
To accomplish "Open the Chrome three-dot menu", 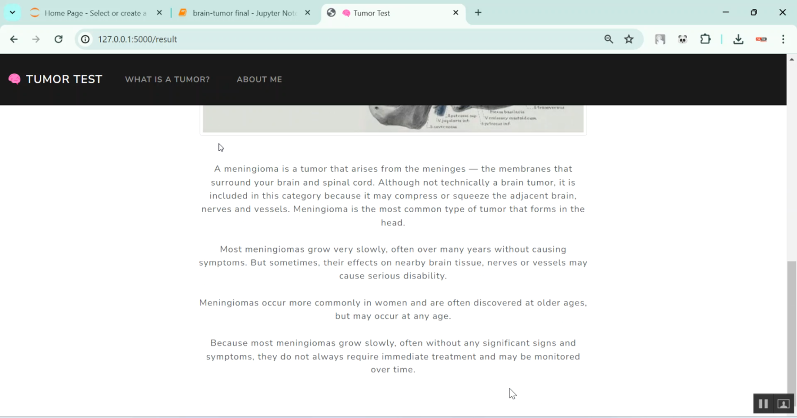I will [x=783, y=39].
